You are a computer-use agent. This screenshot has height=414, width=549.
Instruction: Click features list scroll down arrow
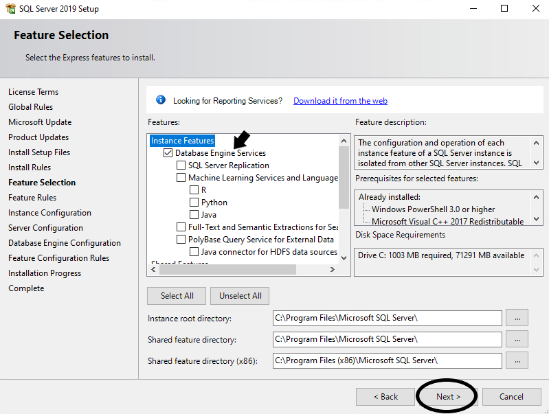click(344, 258)
